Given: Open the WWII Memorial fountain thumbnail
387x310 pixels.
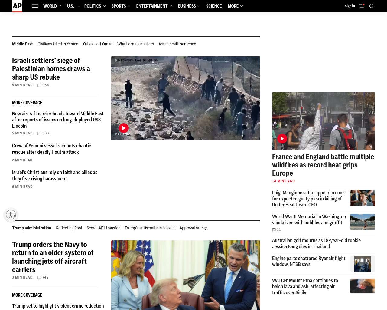Looking at the screenshot, I should (x=363, y=222).
